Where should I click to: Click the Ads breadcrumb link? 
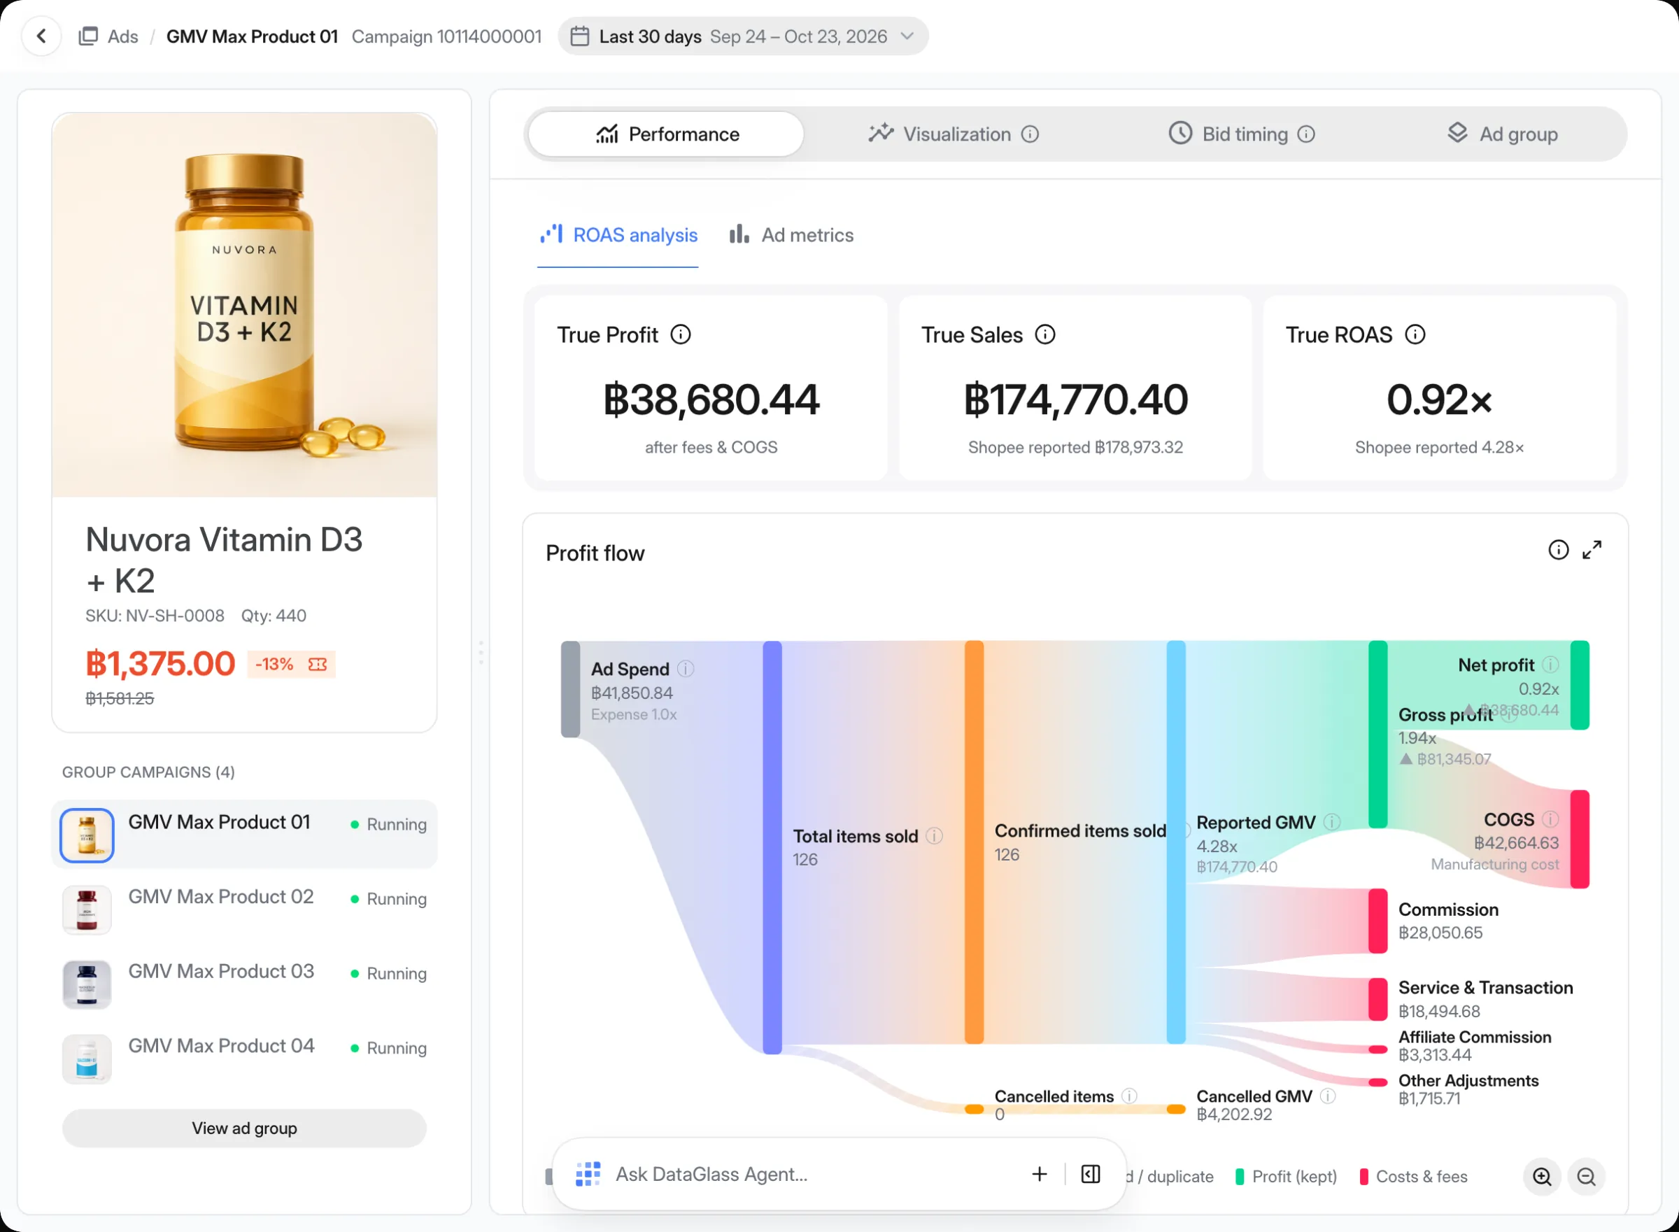[x=109, y=36]
